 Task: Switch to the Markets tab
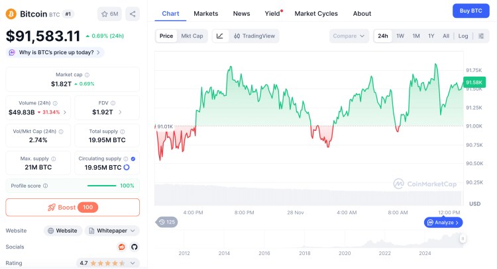(206, 13)
